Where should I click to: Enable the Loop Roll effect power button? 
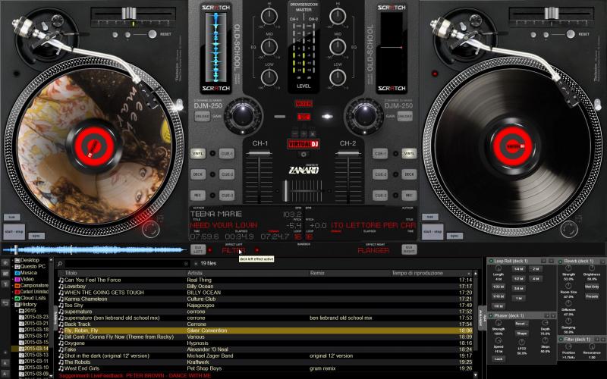[x=491, y=261]
